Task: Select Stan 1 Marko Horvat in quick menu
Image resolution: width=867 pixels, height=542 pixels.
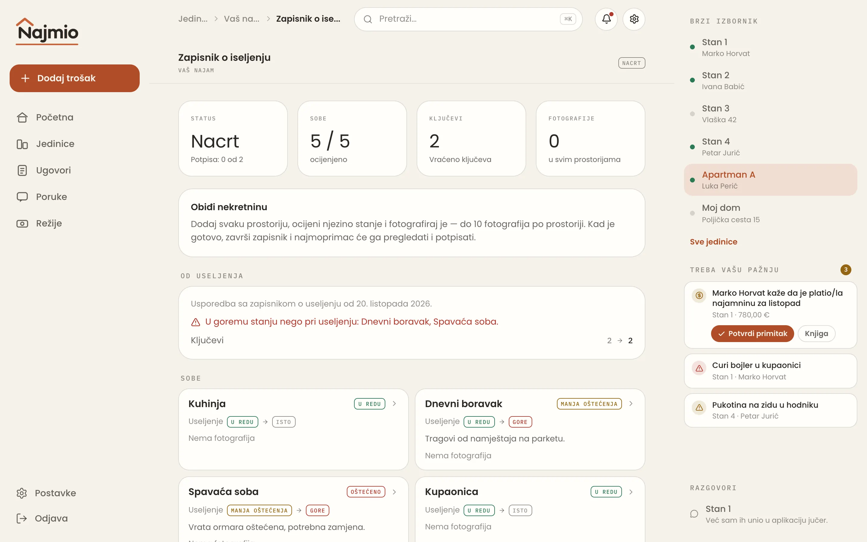Action: [770, 47]
